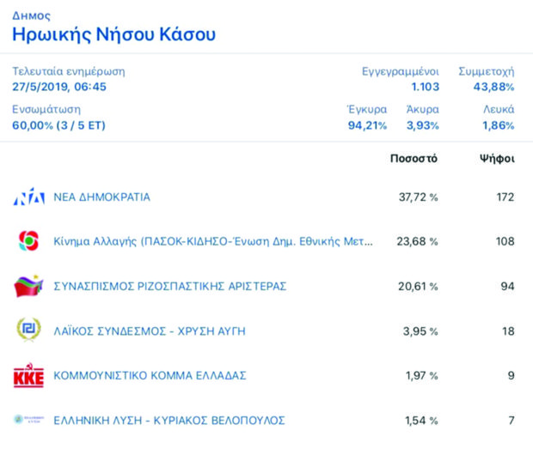Image resolution: width=533 pixels, height=449 pixels.
Task: Select ΚΟΜΜΟΥΝΙΣΤΙΚΟ ΚΟΜΜΑ ΕΛΛΑΔΑΣ party name
Action: [x=150, y=376]
